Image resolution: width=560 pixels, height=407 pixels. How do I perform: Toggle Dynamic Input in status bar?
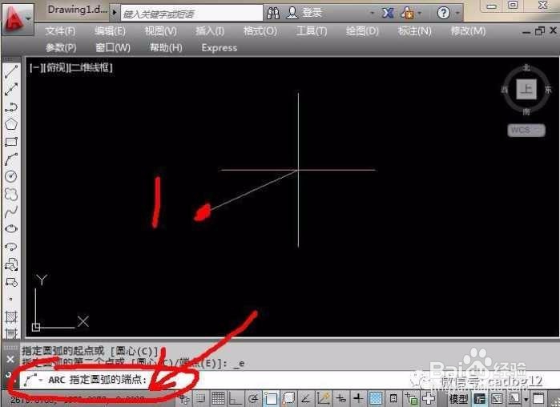click(340, 398)
